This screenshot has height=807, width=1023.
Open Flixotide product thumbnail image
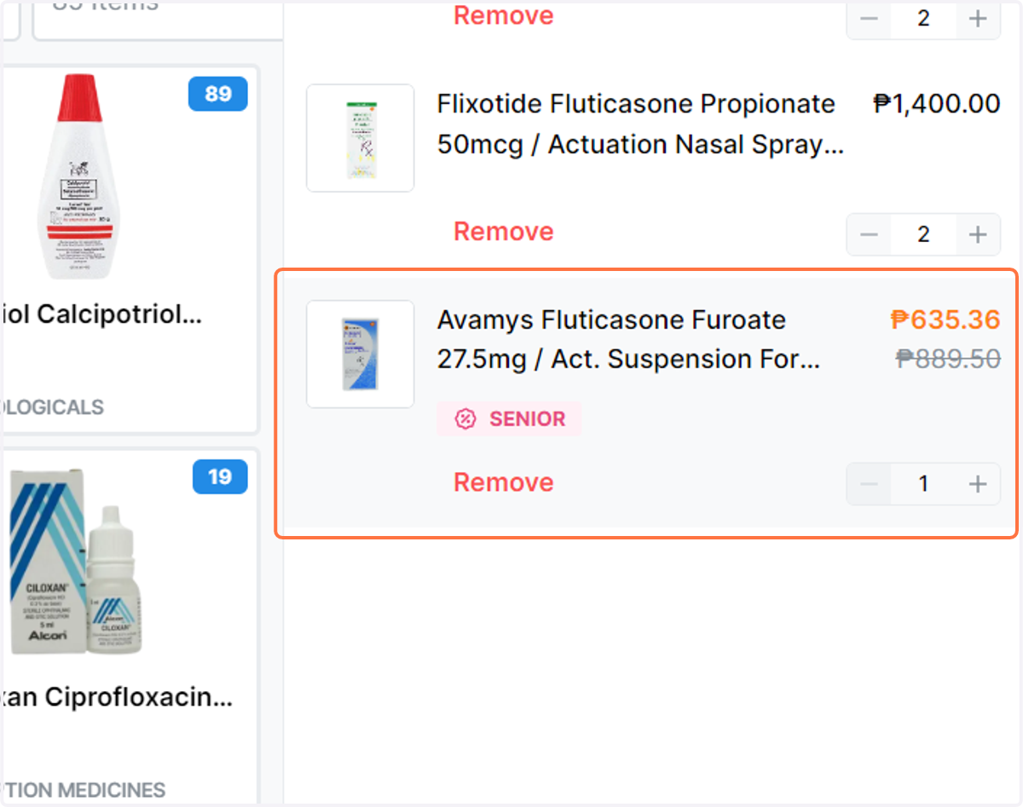(x=361, y=138)
